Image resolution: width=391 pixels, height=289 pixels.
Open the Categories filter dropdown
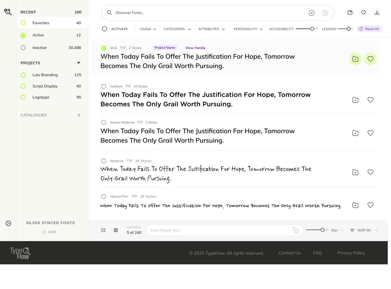pos(177,29)
